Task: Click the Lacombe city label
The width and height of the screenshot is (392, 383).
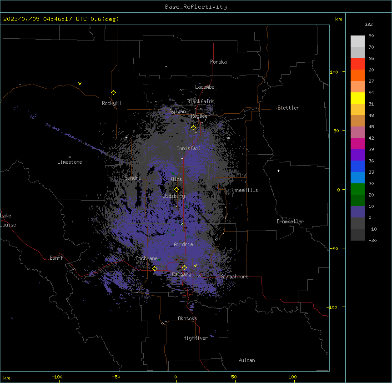Action: coord(205,87)
